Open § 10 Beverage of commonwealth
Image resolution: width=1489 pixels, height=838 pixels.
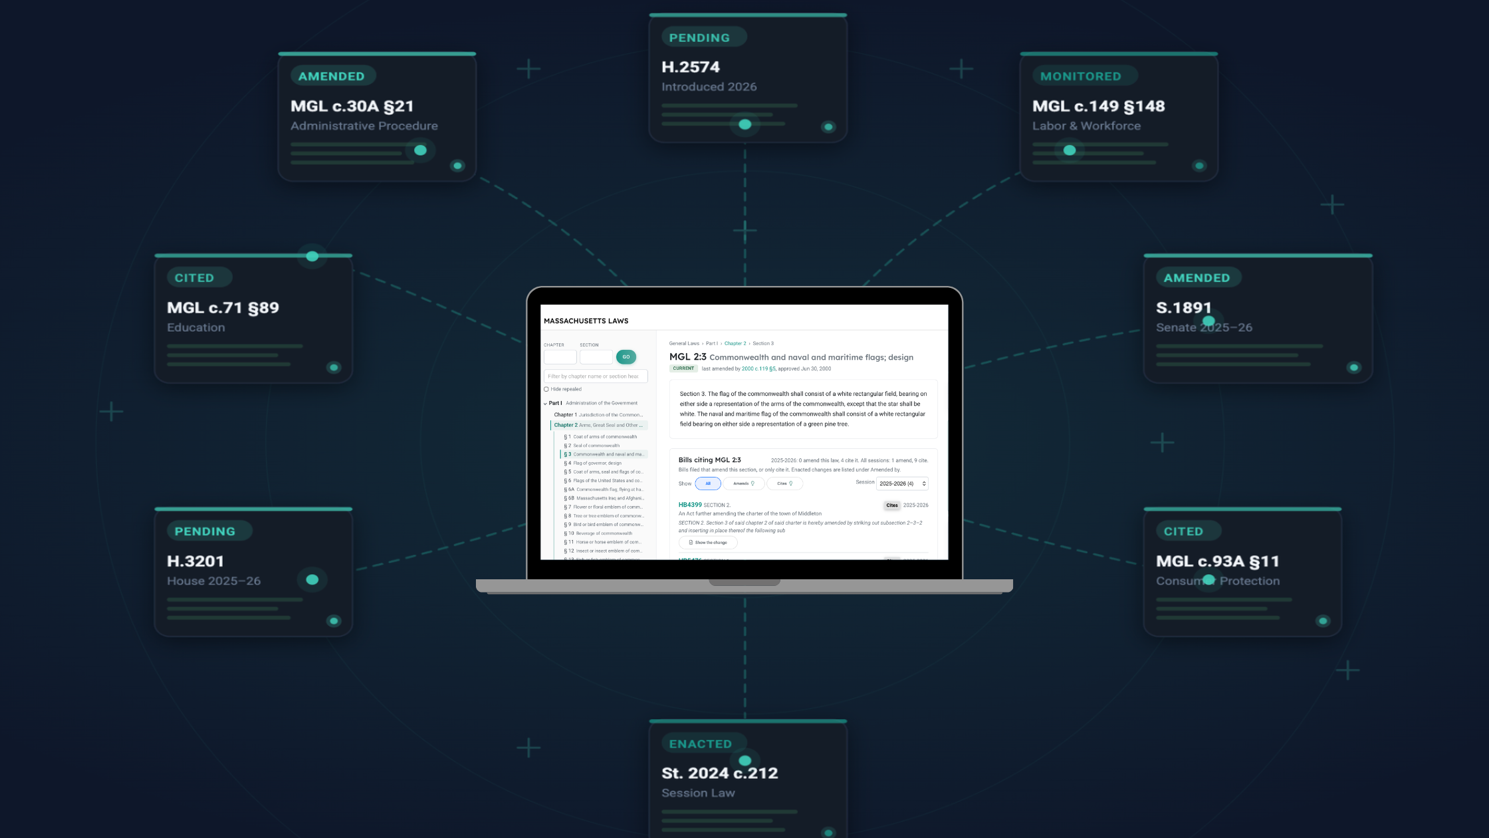click(x=598, y=533)
